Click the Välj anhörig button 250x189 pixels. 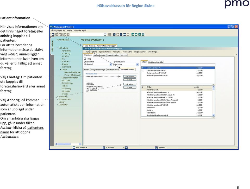point(130,84)
